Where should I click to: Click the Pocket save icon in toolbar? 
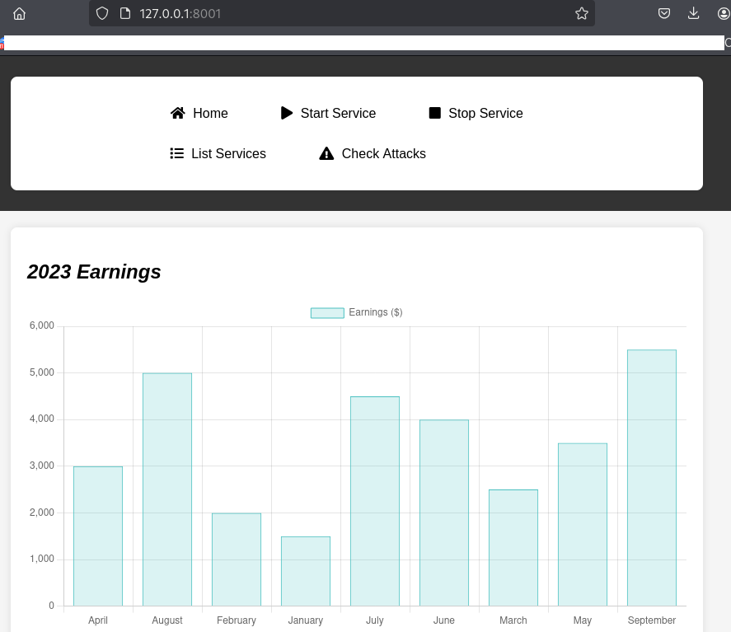[x=664, y=13]
